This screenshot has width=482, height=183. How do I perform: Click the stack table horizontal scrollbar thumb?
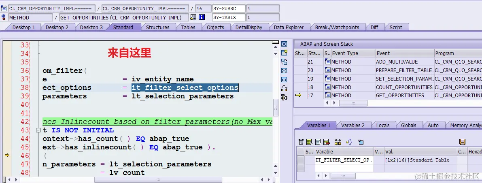(353, 103)
